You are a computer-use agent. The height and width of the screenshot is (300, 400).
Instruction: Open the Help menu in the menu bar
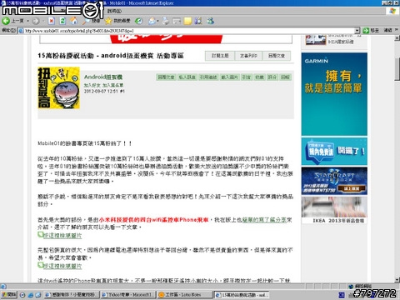click(114, 11)
